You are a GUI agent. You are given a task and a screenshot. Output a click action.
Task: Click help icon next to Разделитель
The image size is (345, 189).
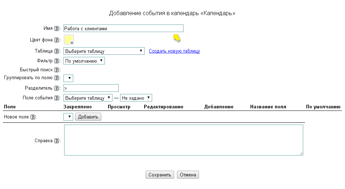click(x=57, y=88)
